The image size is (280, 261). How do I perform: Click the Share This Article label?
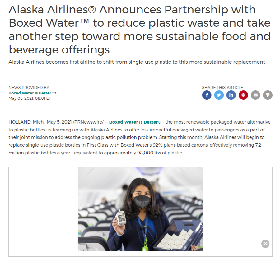pyautogui.click(x=222, y=88)
